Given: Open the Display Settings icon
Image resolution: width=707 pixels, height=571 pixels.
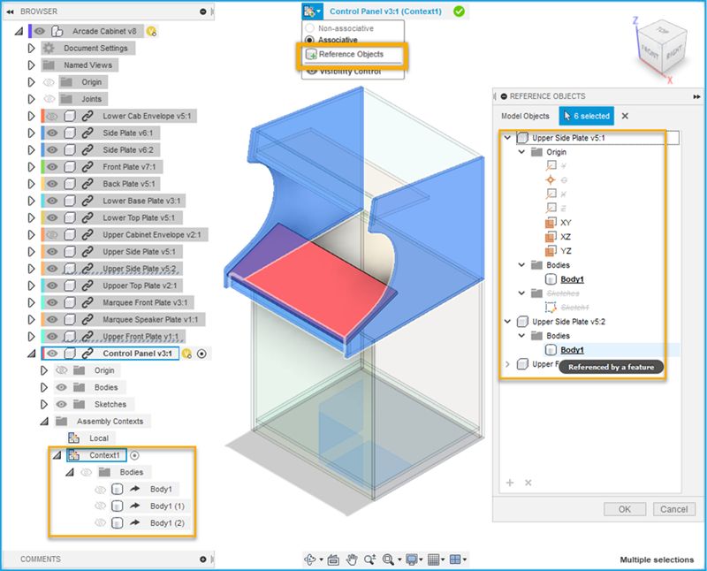Looking at the screenshot, I should (412, 558).
